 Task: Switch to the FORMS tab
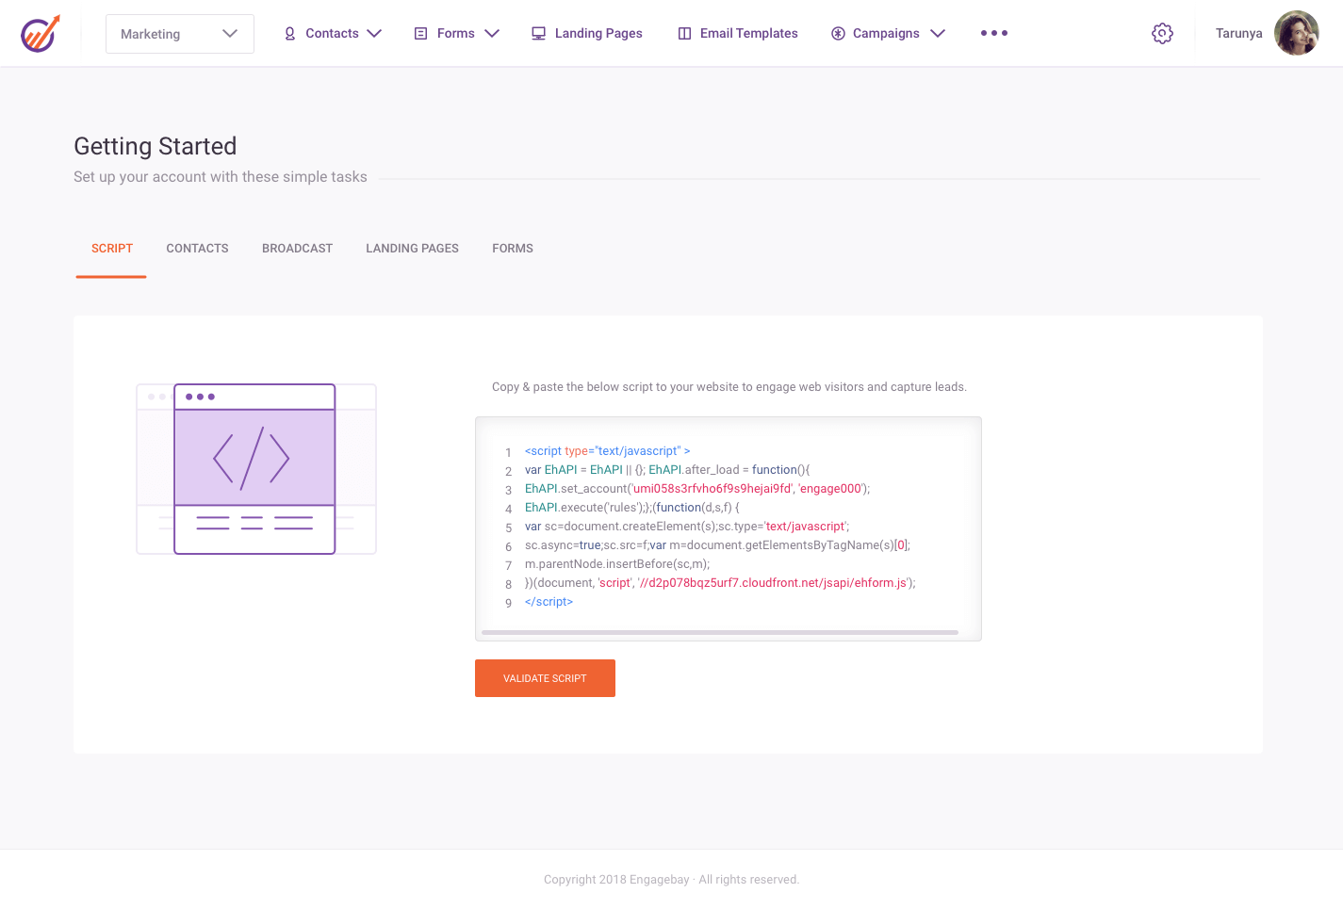coord(513,249)
